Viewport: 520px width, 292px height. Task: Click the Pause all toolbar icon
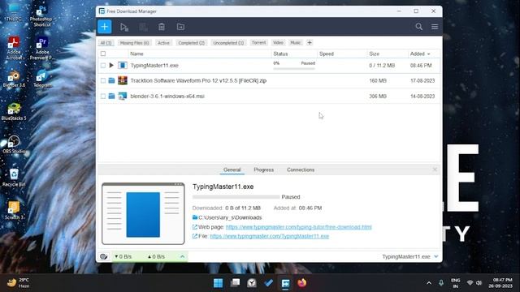(x=143, y=27)
